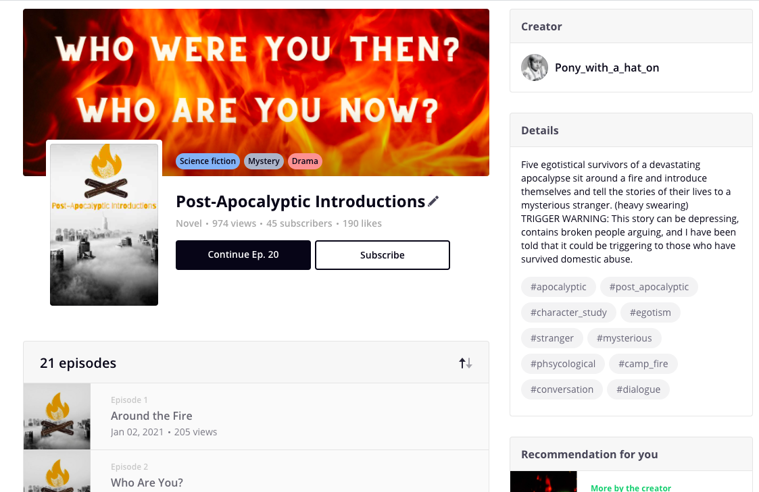Subscribe to this novel

(383, 255)
